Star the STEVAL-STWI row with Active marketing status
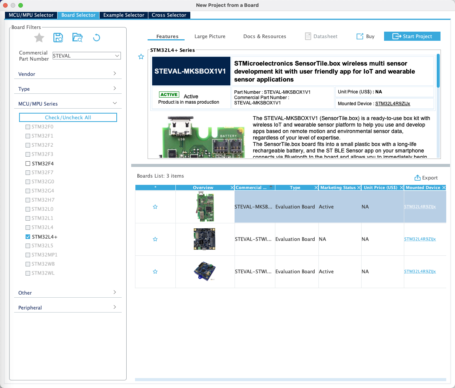Viewport: 455px width, 388px height. [155, 272]
